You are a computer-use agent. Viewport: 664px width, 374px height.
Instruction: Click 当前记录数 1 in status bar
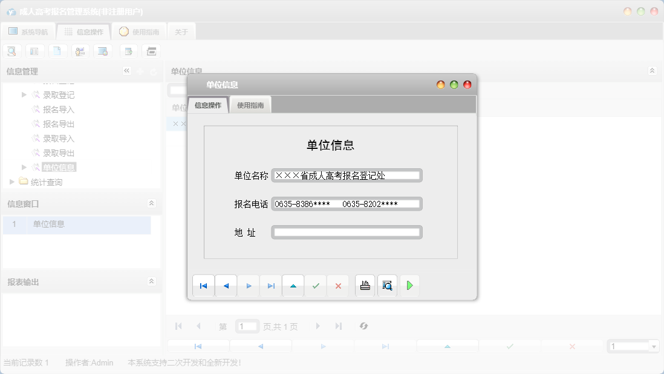click(26, 363)
